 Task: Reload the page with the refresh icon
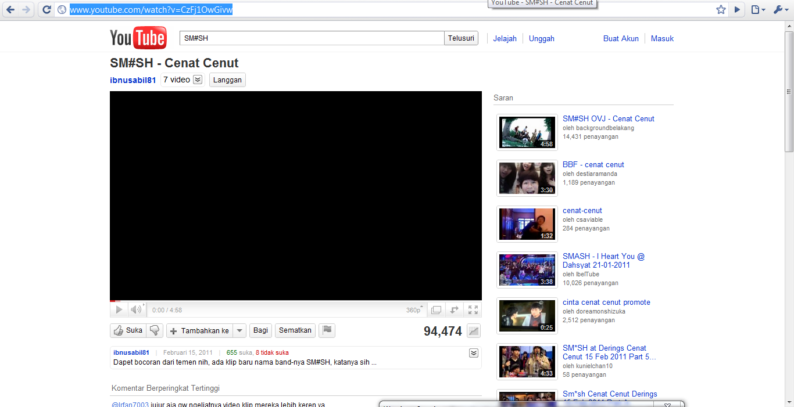47,10
